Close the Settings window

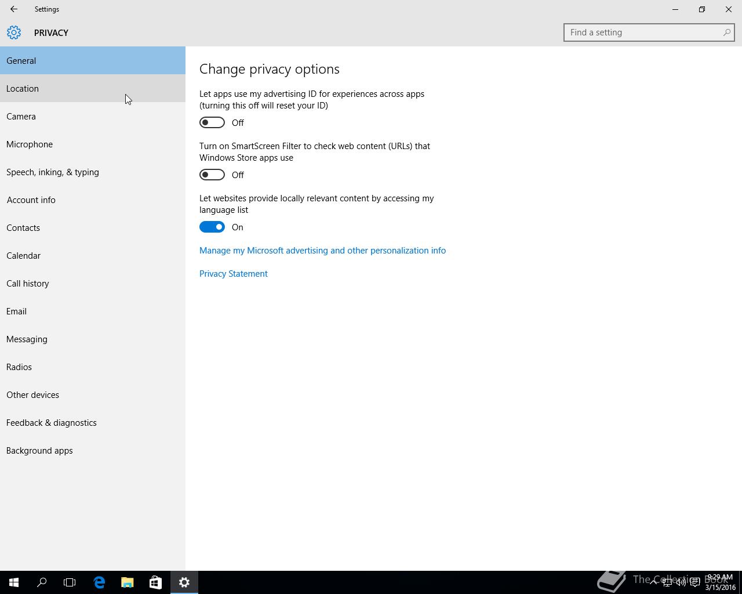click(x=729, y=9)
